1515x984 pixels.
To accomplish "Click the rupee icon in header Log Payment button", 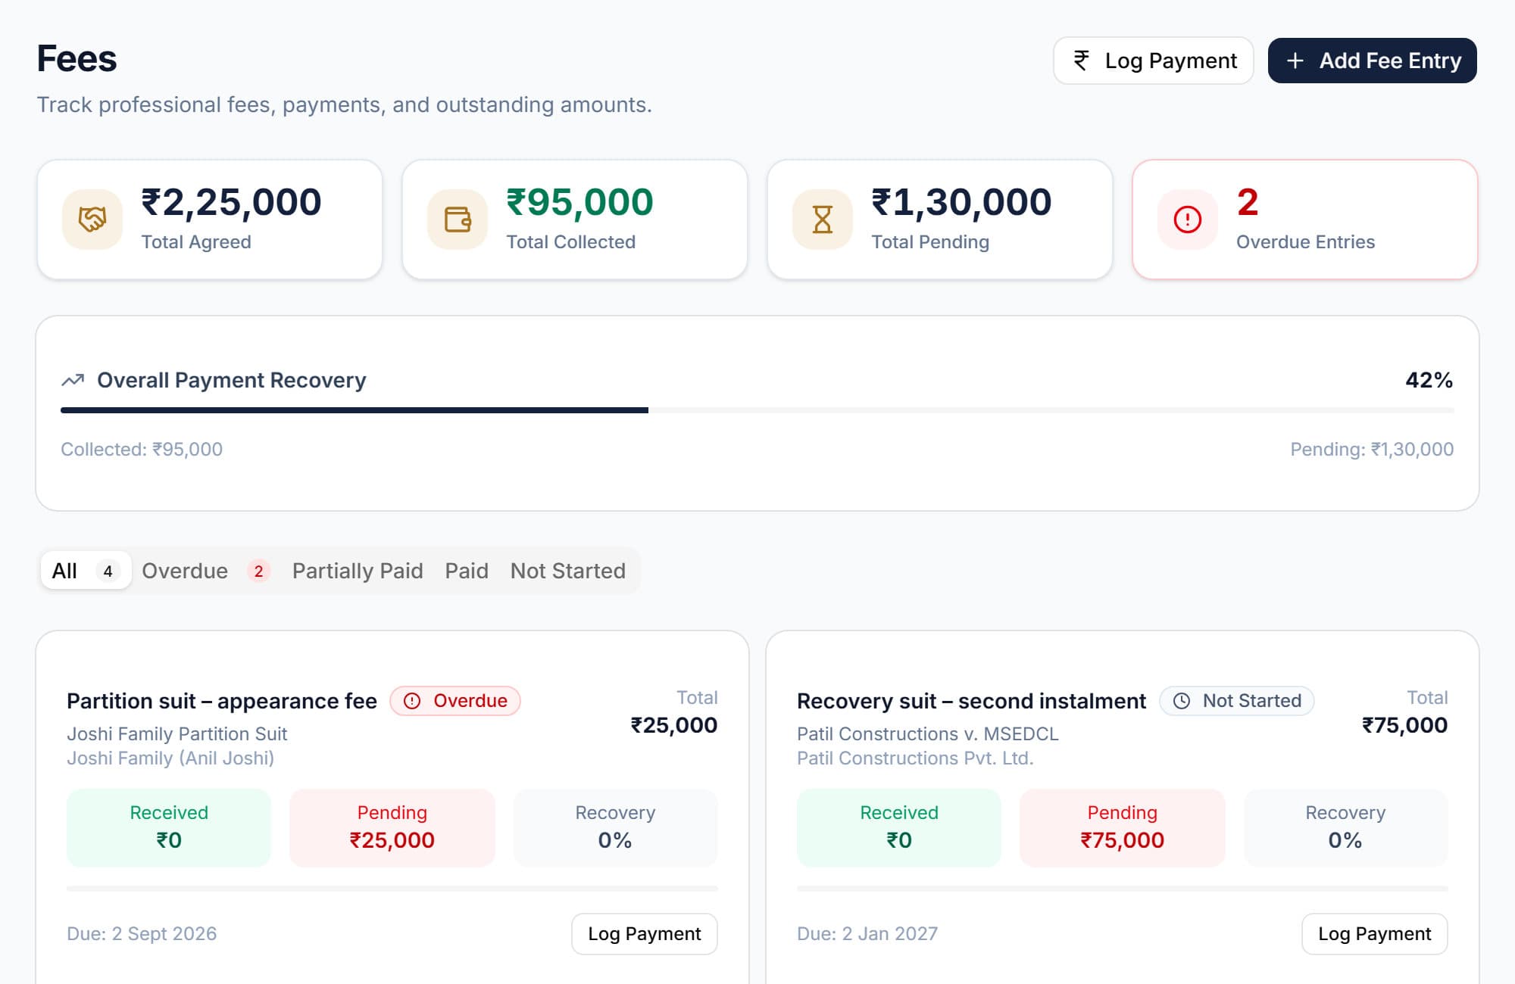I will 1082,61.
